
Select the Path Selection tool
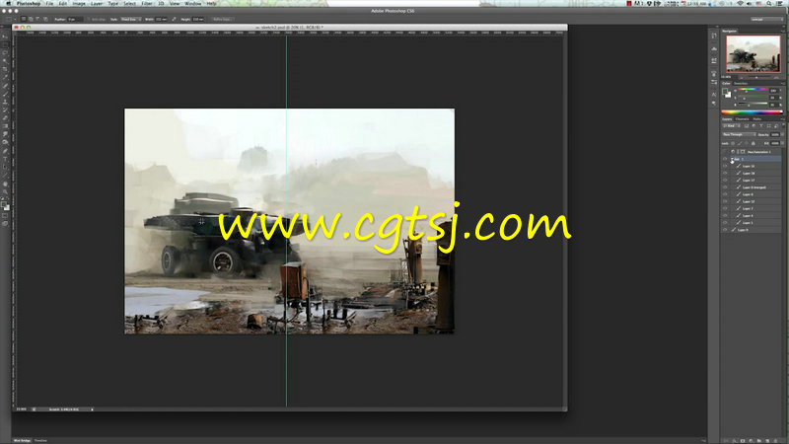point(5,167)
